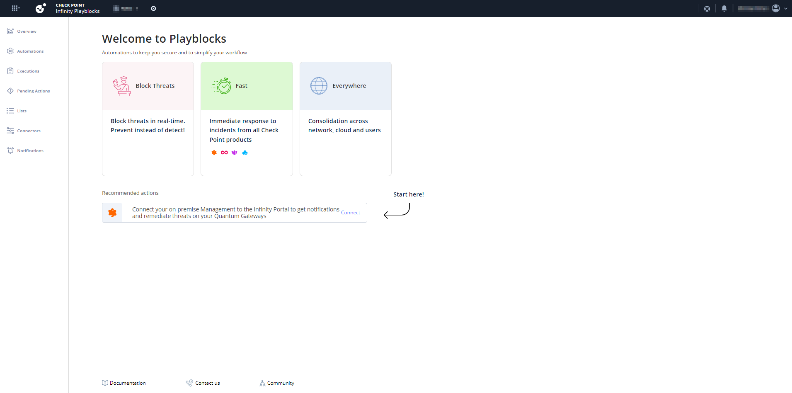The height and width of the screenshot is (393, 792).
Task: Go to Overview in the sidebar
Action: 27,31
